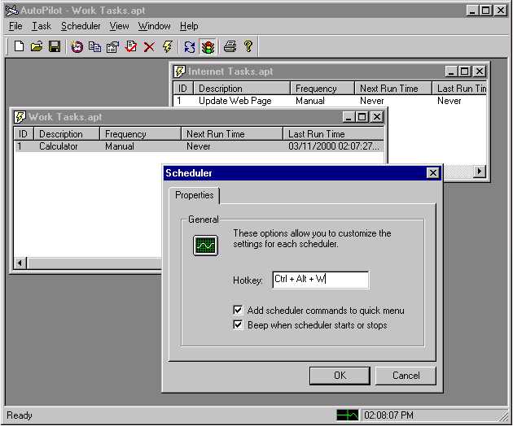The image size is (513, 426).
Task: Click Manual frequency of Calculator task
Action: point(120,146)
